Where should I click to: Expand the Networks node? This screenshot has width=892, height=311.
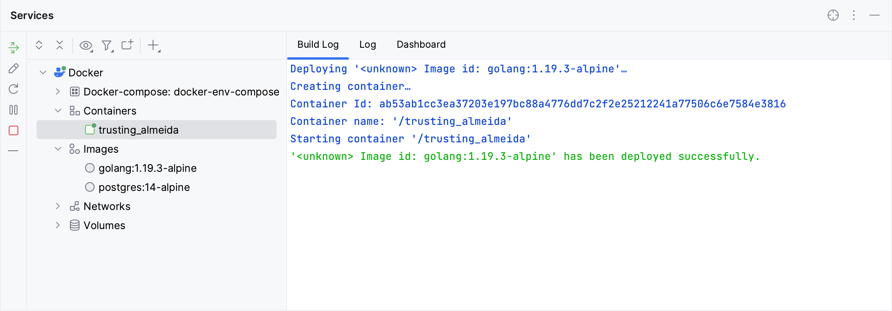(x=58, y=206)
